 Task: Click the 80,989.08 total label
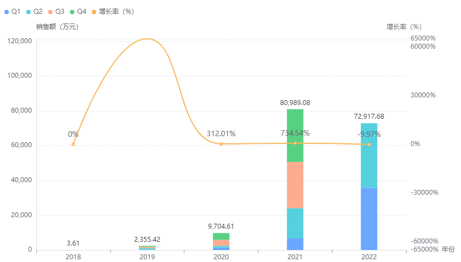(295, 102)
